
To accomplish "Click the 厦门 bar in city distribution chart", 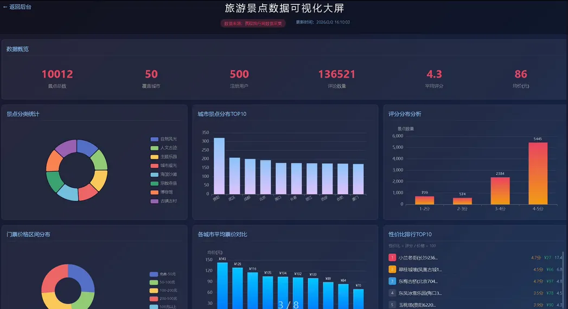I will 358,179.
